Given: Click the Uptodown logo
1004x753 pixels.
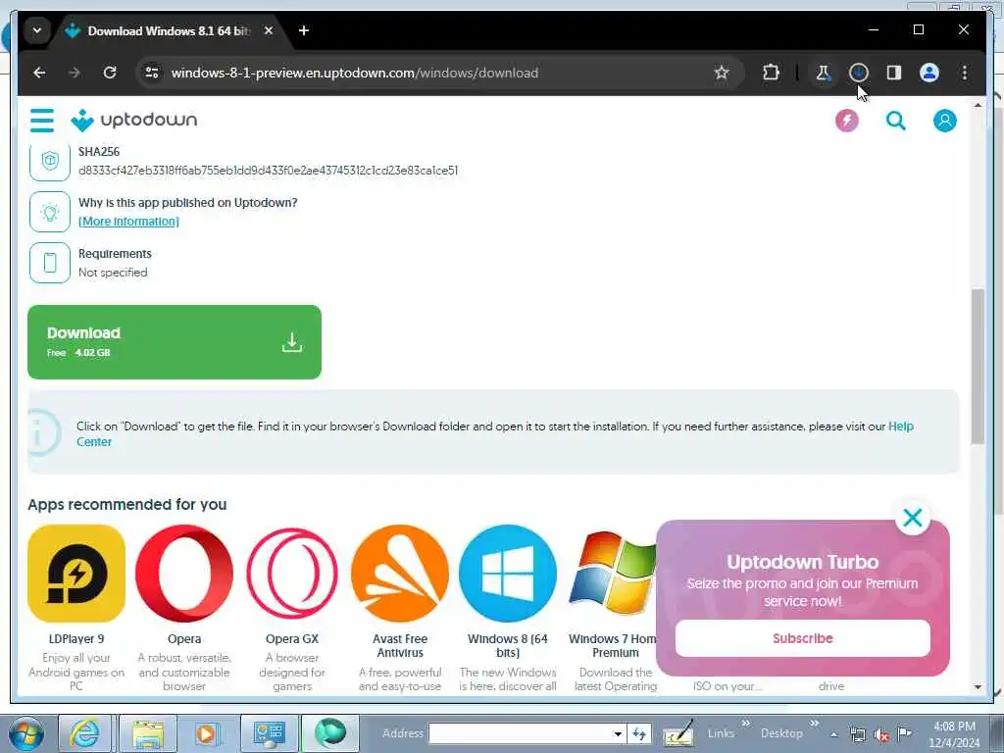Looking at the screenshot, I should pos(133,120).
